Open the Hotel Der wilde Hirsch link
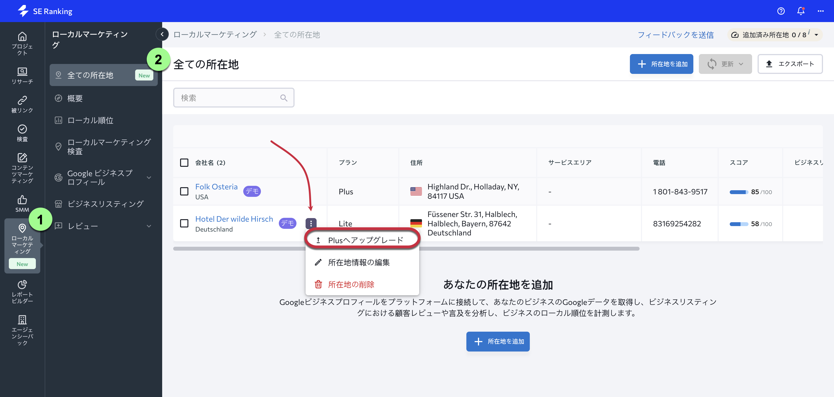Screen dimensions: 834x397 (234, 219)
